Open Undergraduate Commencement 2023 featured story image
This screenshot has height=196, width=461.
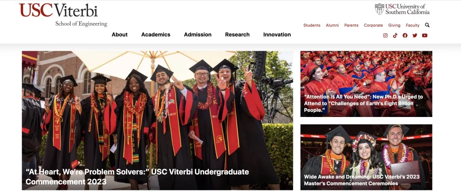(x=157, y=120)
